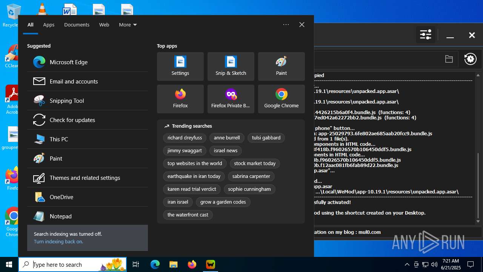Viewport: 483px width, 272px height.
Task: Open File Explorer from the taskbar
Action: [x=174, y=265]
